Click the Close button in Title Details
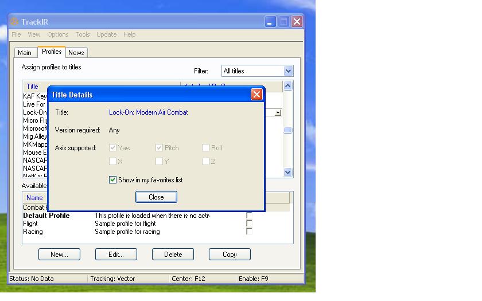Viewport: 482px width, 301px height. pyautogui.click(x=156, y=197)
